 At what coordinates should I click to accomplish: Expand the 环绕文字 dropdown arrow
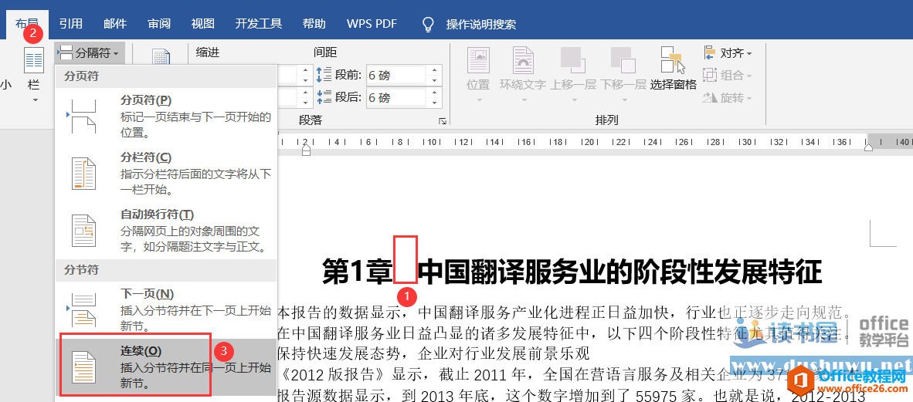tap(524, 100)
